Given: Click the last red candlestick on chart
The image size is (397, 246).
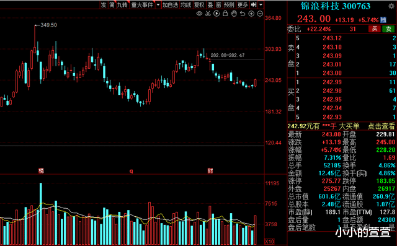Looking at the screenshot, I should [x=255, y=83].
